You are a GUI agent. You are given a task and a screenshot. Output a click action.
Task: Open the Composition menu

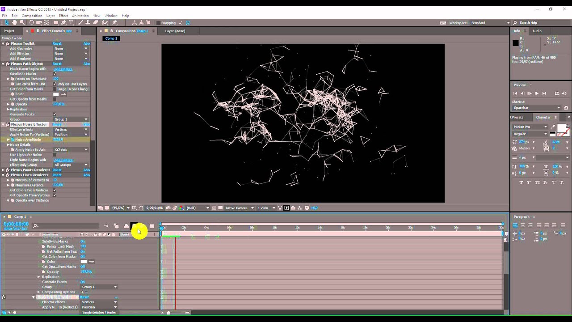point(32,16)
